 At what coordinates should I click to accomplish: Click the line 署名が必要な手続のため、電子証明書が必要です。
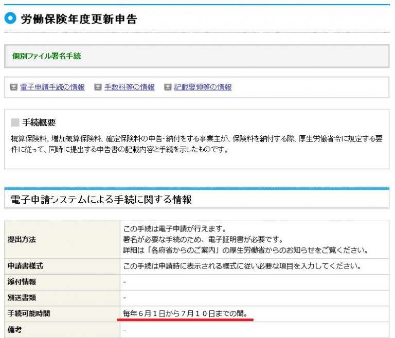203,239
